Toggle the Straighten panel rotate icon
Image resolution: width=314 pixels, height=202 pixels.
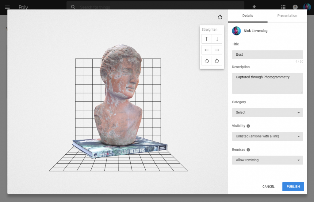pyautogui.click(x=220, y=17)
